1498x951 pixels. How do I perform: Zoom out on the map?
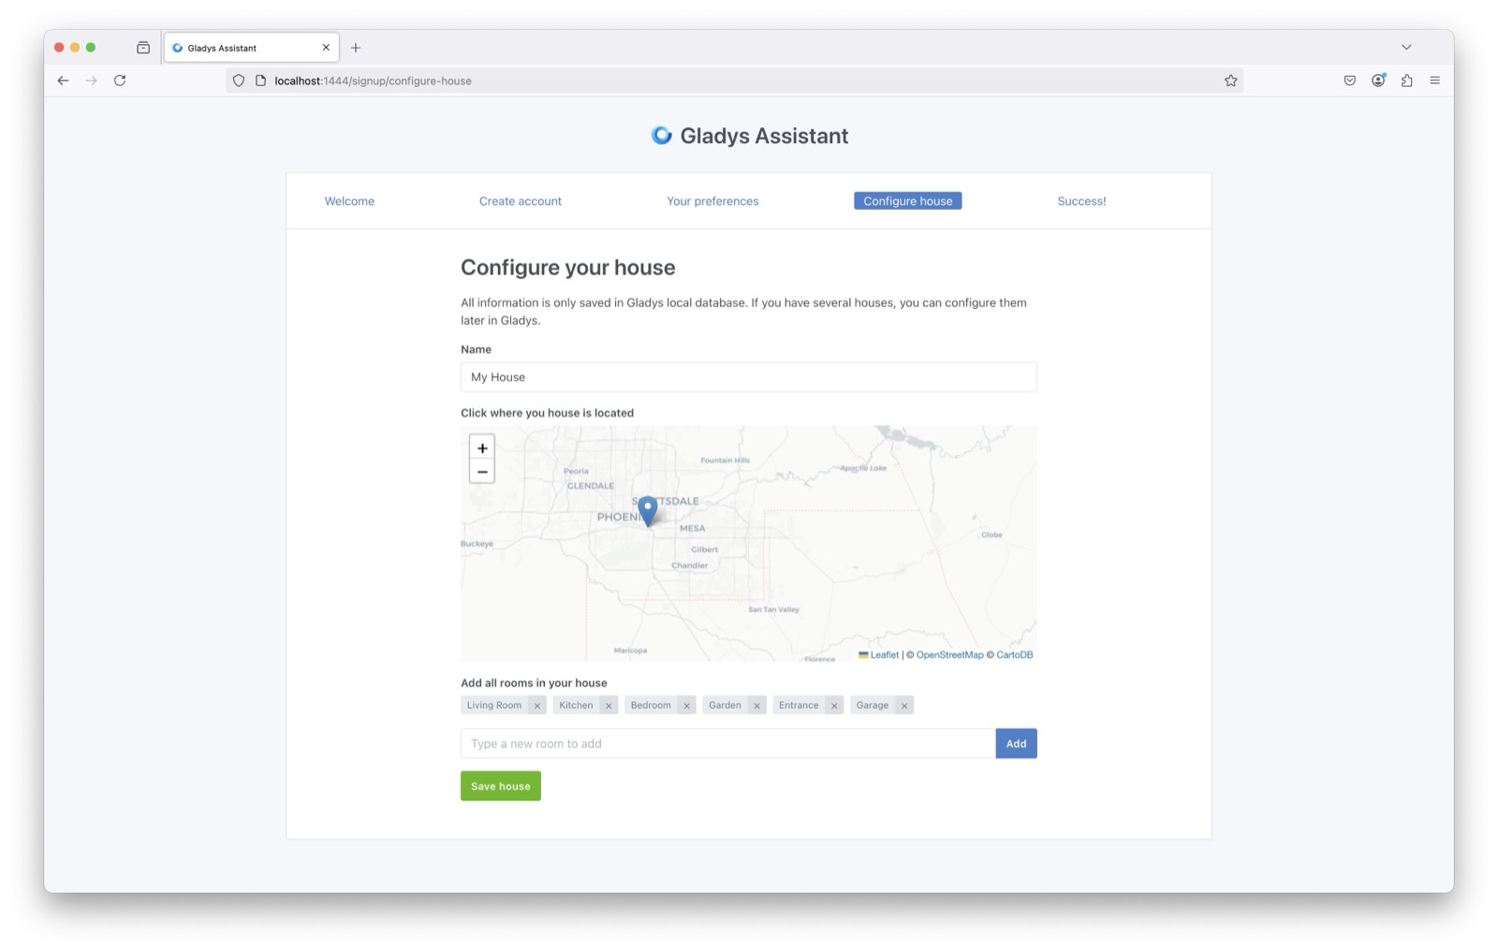pos(482,472)
